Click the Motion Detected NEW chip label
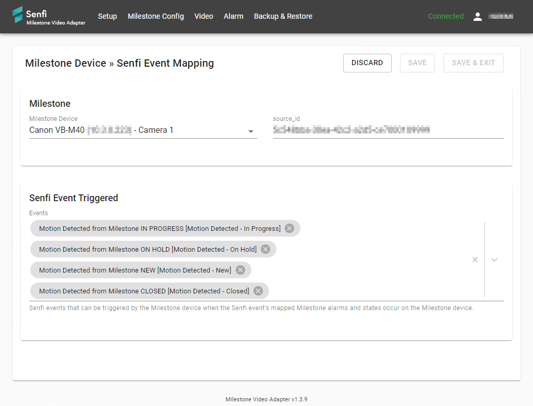This screenshot has width=533, height=406. tap(135, 270)
